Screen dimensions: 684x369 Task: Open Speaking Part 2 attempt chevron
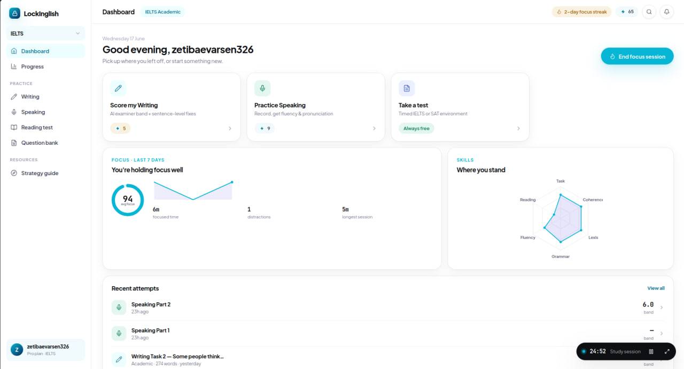[x=662, y=308]
